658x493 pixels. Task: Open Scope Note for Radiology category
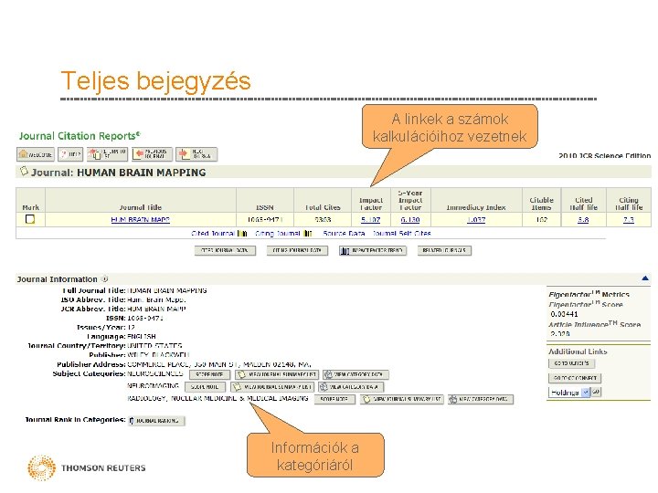click(x=334, y=399)
